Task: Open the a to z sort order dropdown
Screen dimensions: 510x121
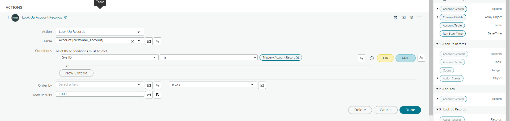Action: click(213, 84)
